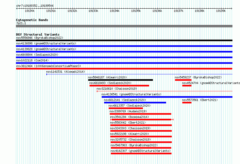Open nsv4136898 (gnomADStructuralVariants) label
The image size is (240, 164).
46,43
